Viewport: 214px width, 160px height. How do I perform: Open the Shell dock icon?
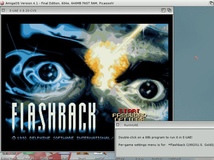tap(64, 156)
